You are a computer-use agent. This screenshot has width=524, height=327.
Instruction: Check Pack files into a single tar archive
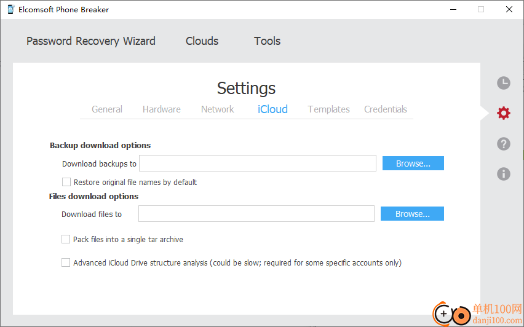point(66,239)
